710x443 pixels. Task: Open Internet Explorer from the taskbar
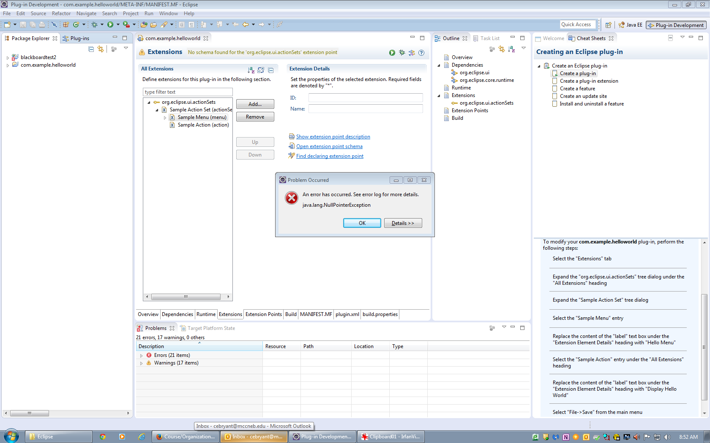pos(142,437)
